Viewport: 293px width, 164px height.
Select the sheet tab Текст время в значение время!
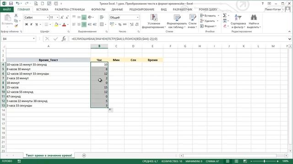[x=49, y=155]
